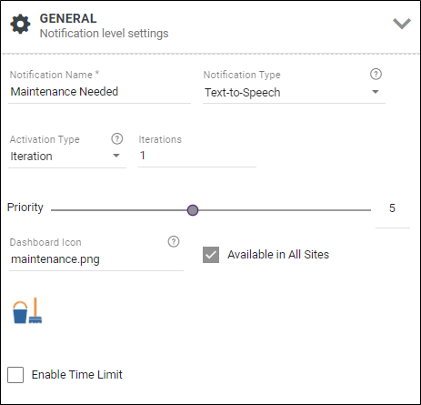The height and width of the screenshot is (405, 421).
Task: Open the Notification Type dropdown
Action: click(x=294, y=92)
